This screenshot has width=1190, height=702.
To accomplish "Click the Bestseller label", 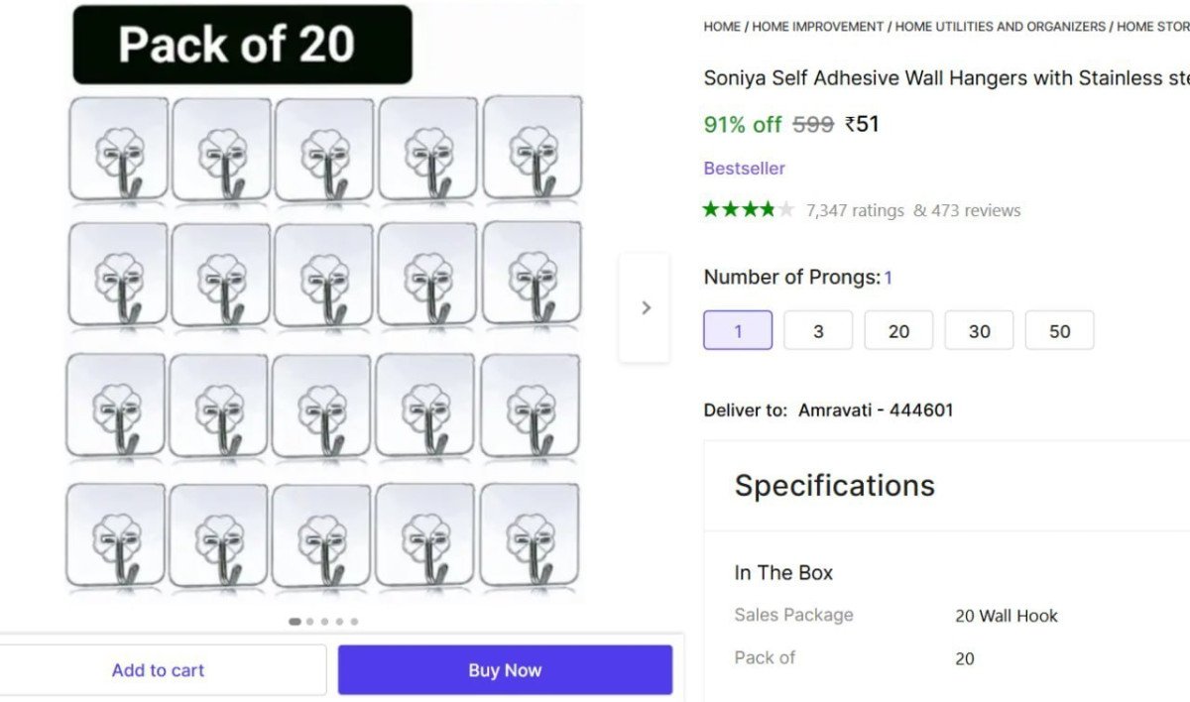I will (745, 168).
